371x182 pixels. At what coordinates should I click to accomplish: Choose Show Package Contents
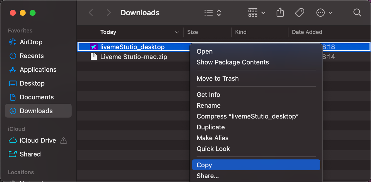(x=232, y=62)
